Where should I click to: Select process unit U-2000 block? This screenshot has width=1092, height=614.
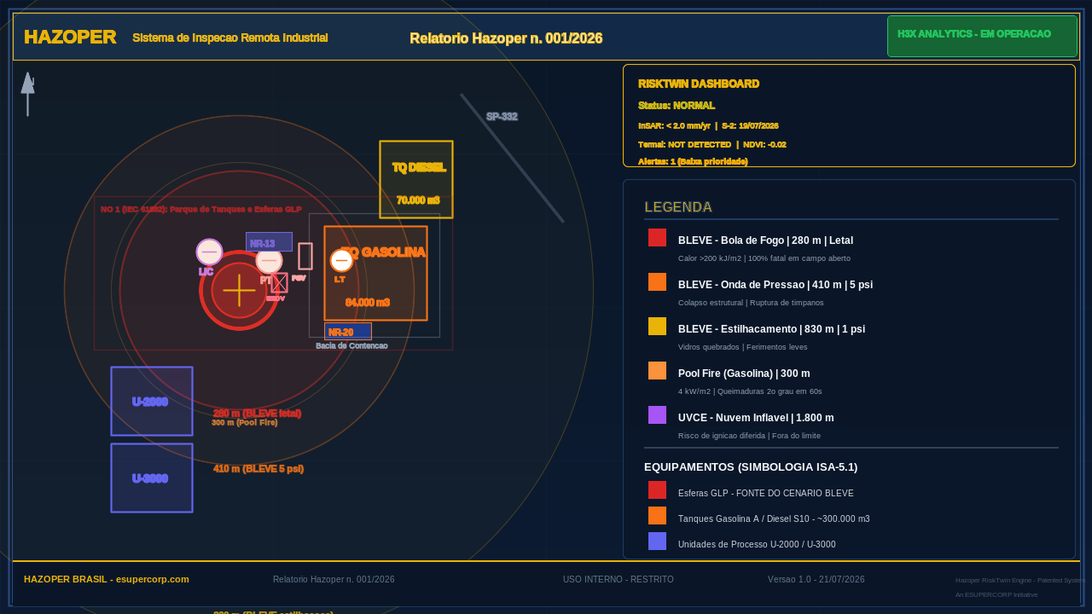pyautogui.click(x=152, y=401)
